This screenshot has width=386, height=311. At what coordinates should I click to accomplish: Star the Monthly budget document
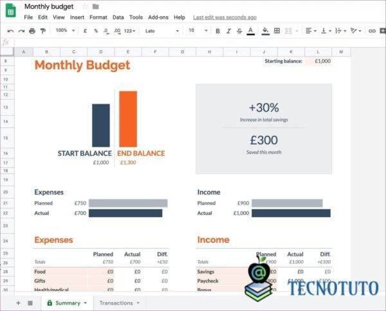pos(84,6)
